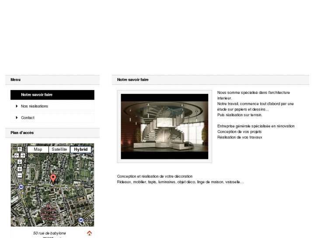
Task: Select the Hybrid map view
Action: coord(81,149)
